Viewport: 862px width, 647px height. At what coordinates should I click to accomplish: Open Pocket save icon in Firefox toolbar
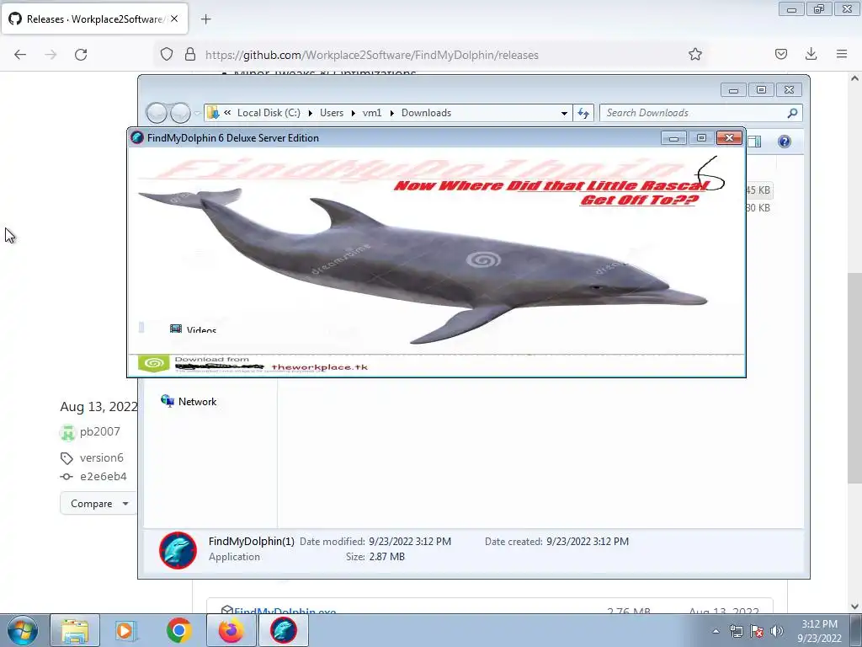[x=780, y=54]
